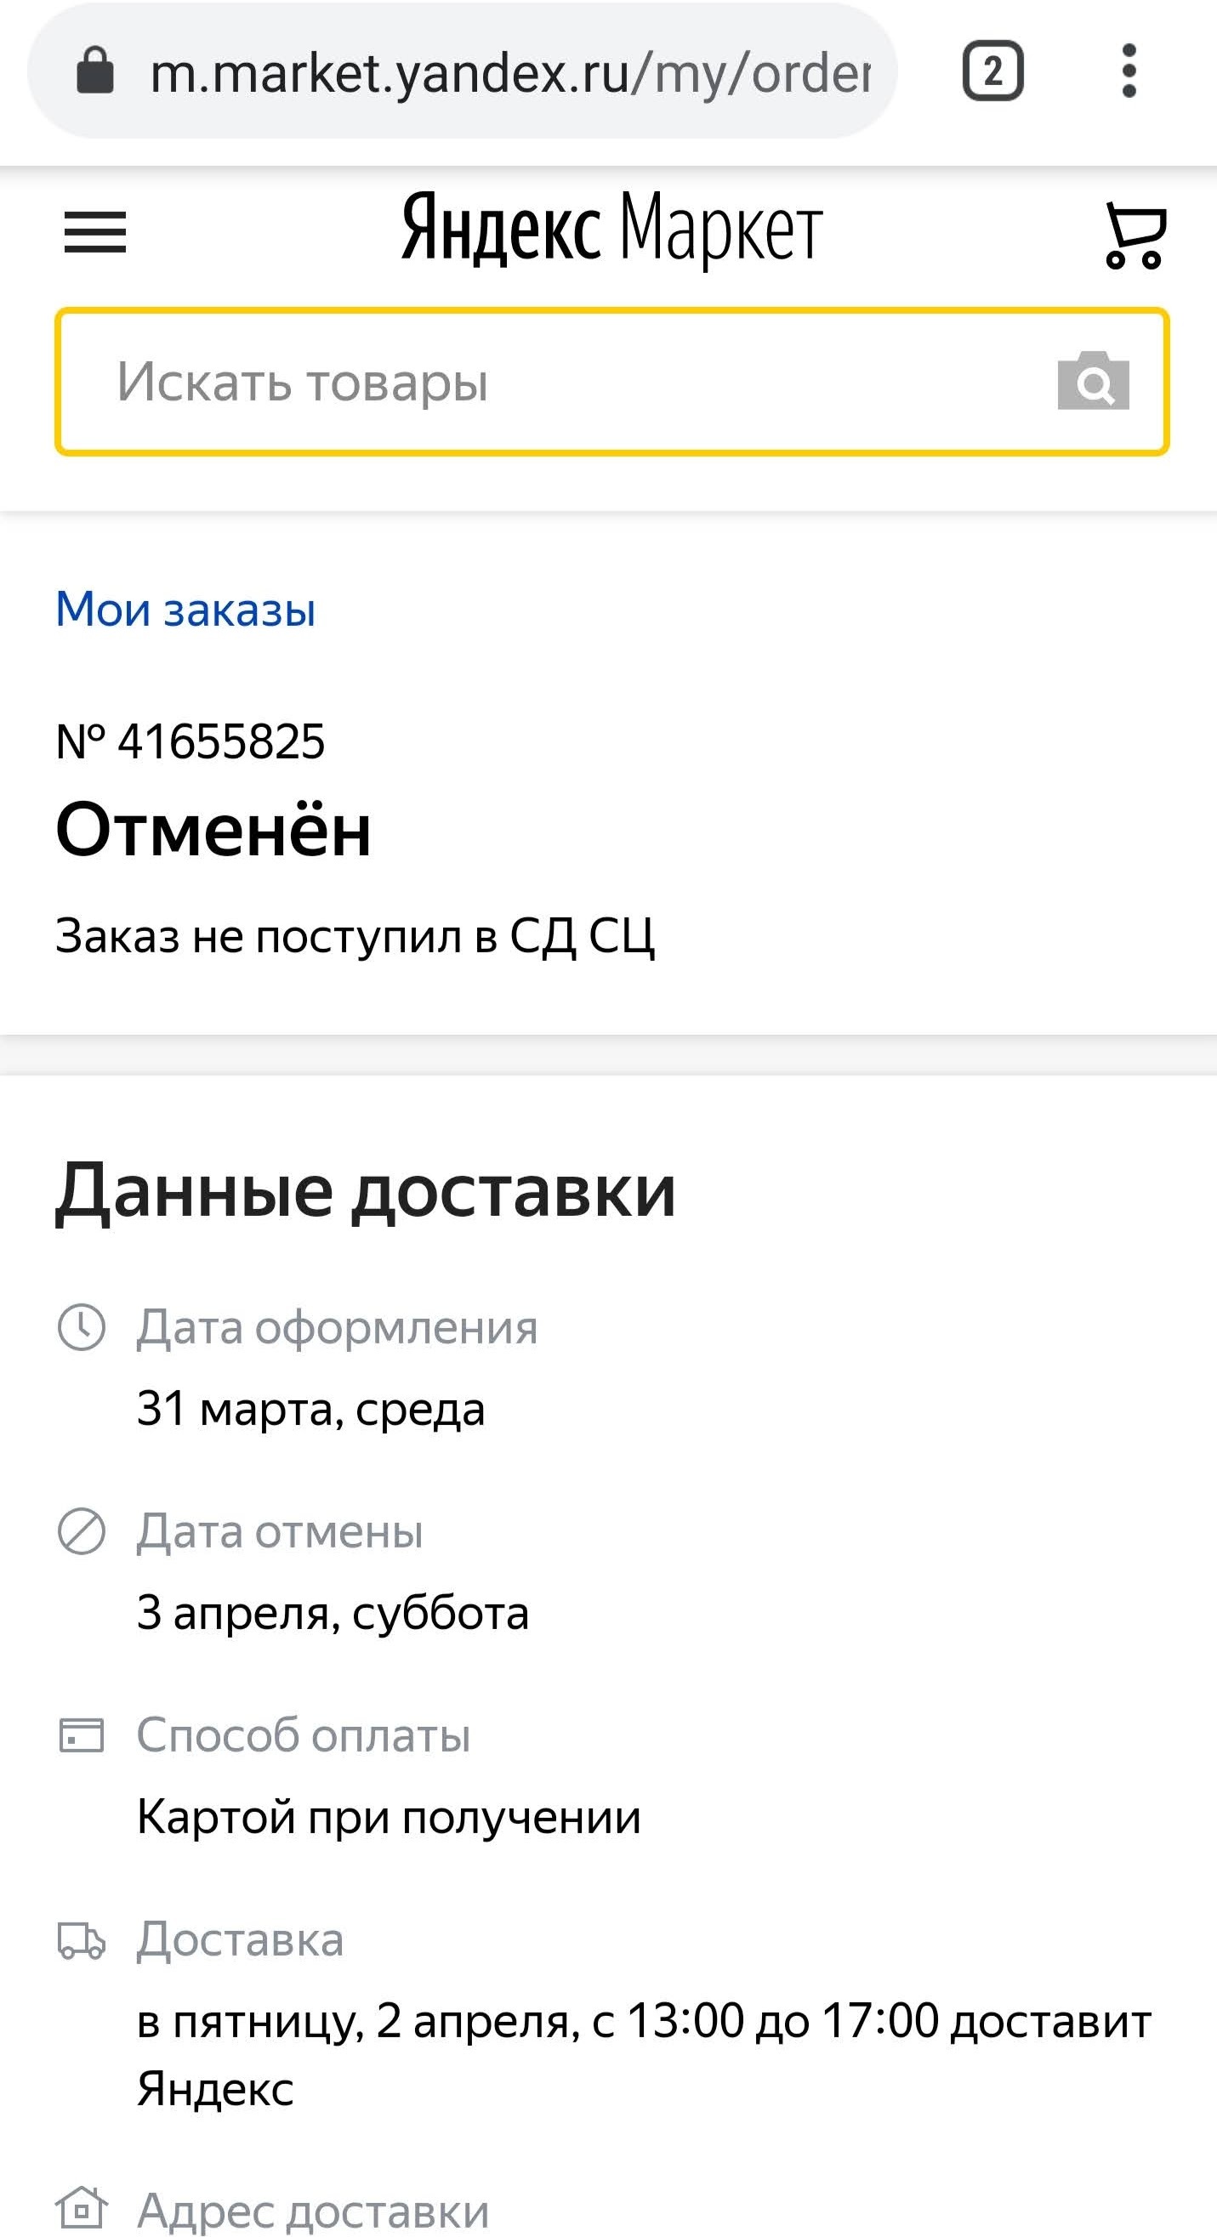Tap the Картой при получении payment text
This screenshot has width=1217, height=2237.
[389, 1817]
